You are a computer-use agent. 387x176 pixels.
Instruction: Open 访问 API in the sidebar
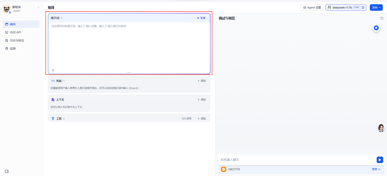click(15, 32)
